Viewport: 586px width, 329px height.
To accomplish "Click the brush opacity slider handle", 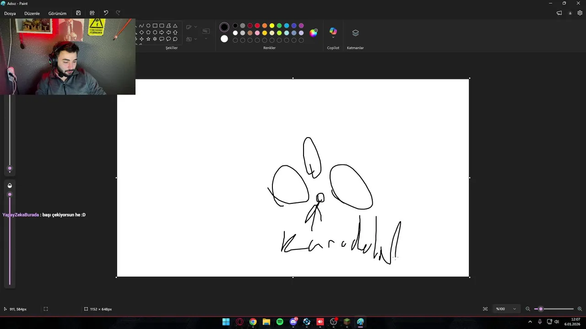I will pos(10,195).
